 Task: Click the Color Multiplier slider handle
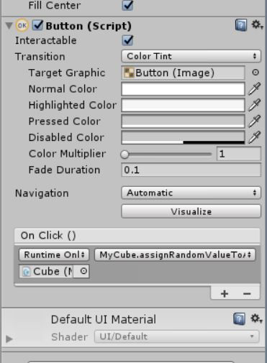tap(125, 154)
